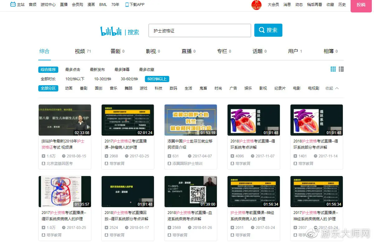Open 大会员 link in top bar

[273, 5]
